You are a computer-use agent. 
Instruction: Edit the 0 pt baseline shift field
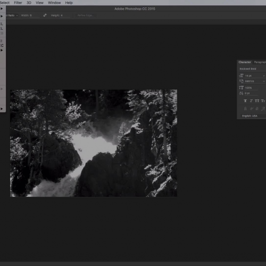point(252,93)
